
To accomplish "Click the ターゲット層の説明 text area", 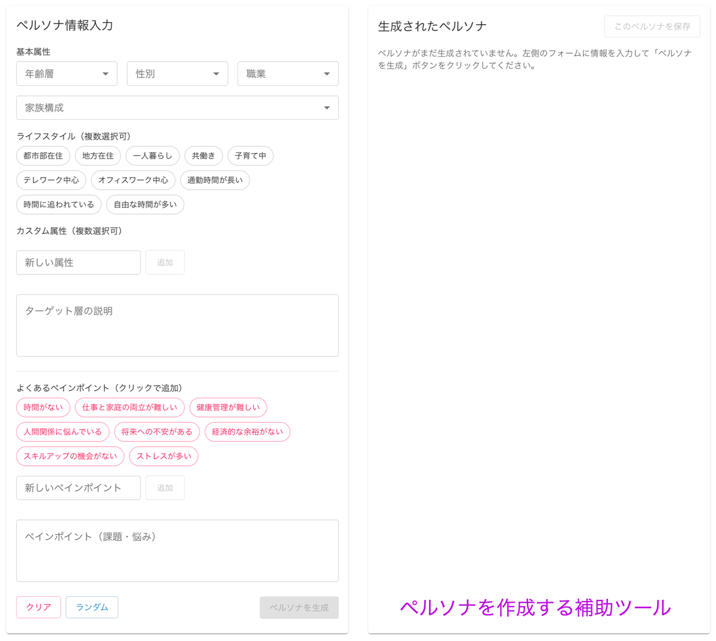I will [177, 325].
